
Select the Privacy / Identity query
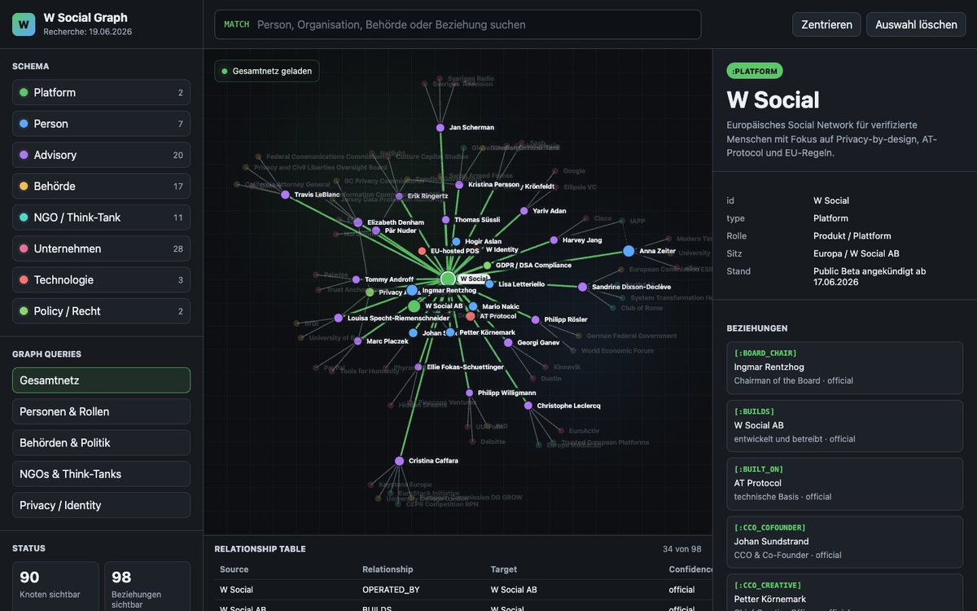click(101, 505)
